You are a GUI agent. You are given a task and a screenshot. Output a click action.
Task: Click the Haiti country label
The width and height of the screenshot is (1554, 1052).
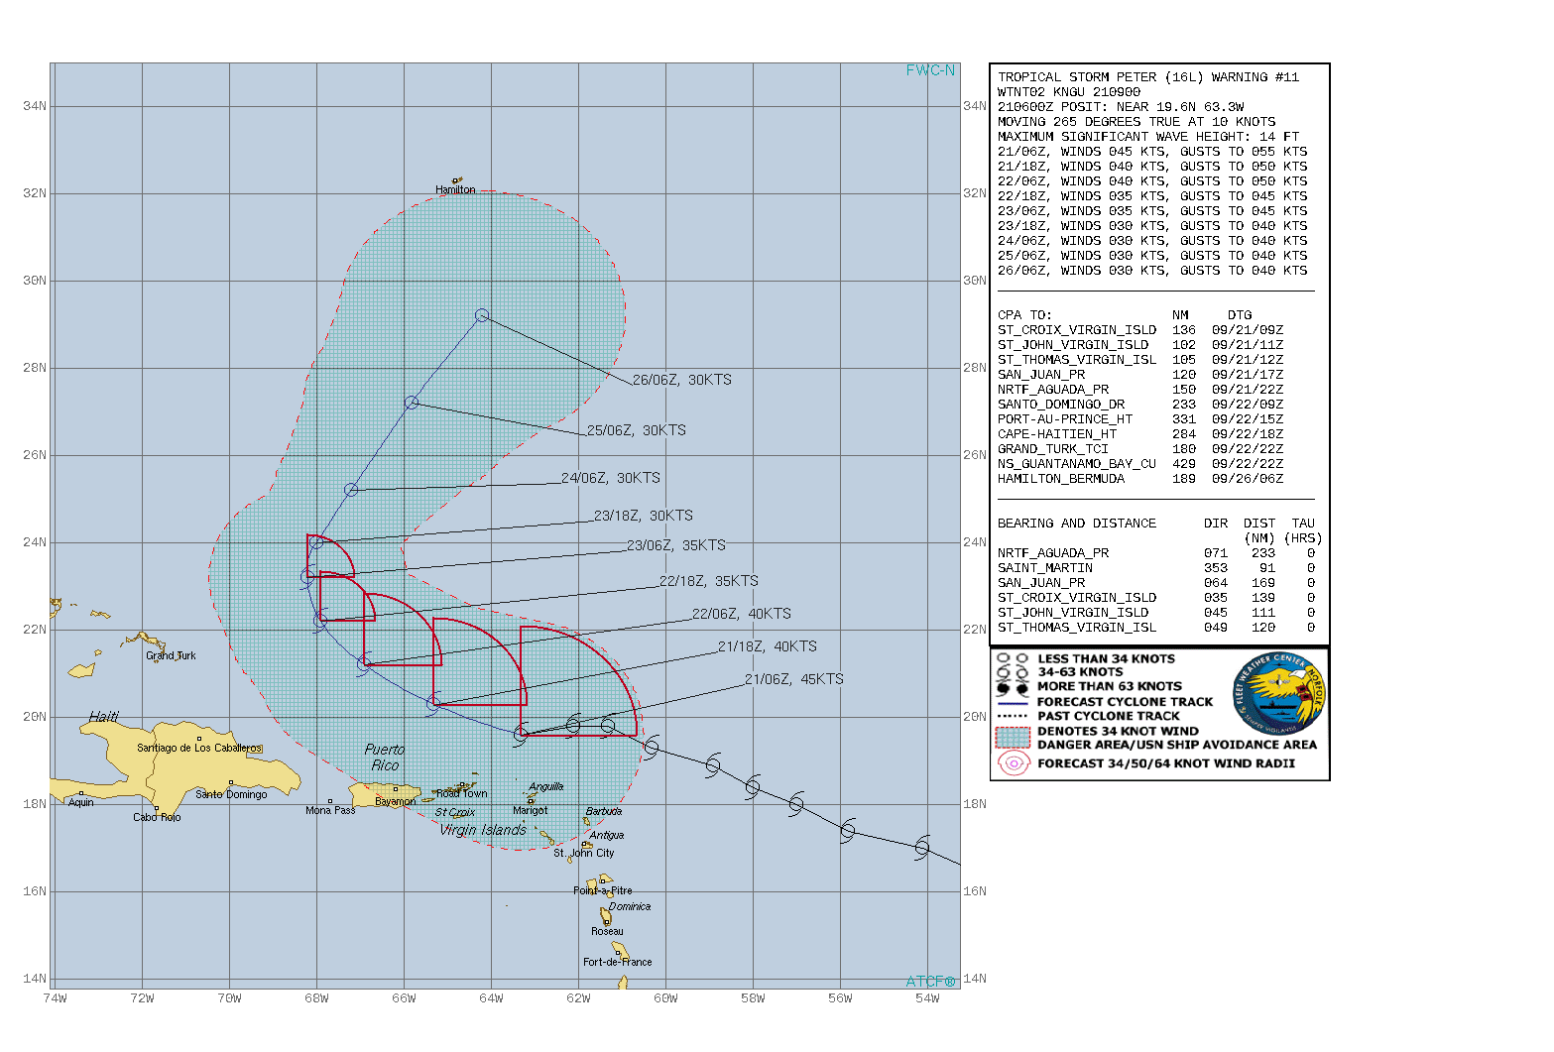[103, 716]
